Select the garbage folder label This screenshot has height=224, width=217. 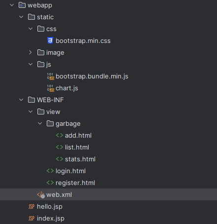pos(68,124)
